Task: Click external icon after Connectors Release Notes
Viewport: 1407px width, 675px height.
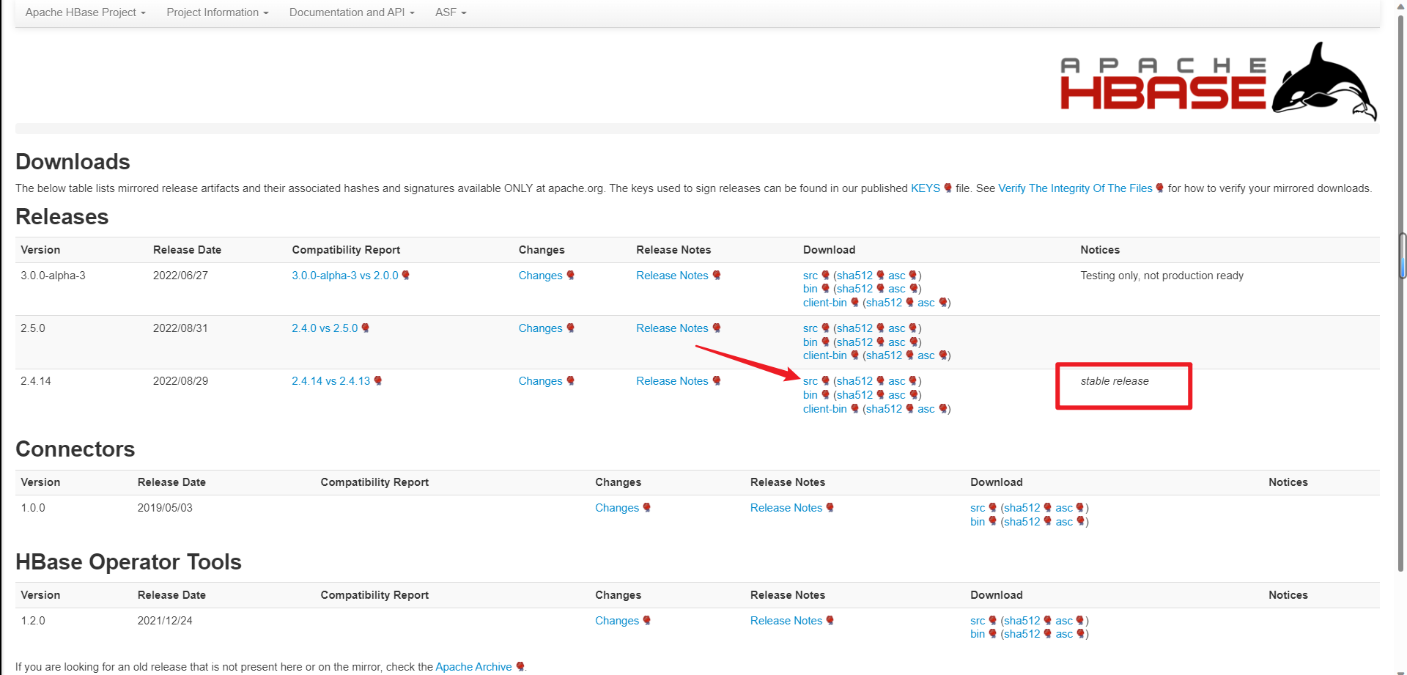Action: [830, 508]
